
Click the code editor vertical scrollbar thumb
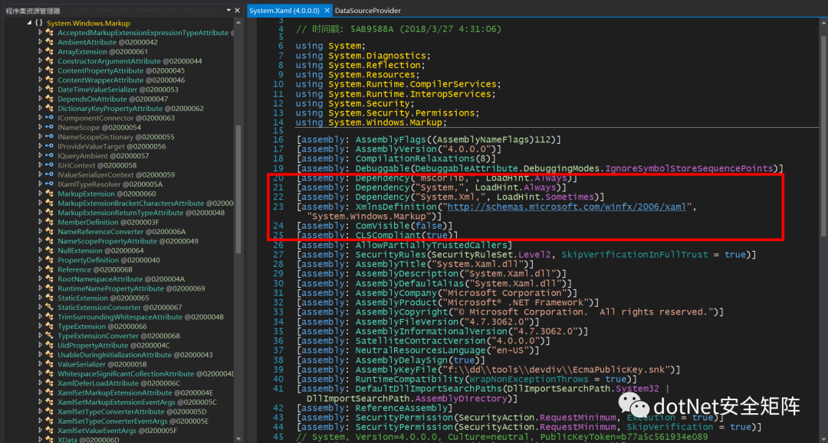coord(823,136)
